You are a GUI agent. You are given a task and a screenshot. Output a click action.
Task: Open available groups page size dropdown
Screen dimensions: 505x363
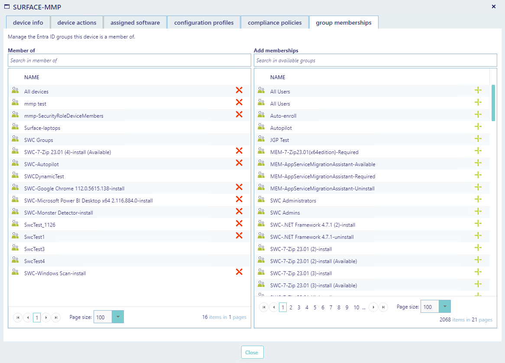pos(445,307)
